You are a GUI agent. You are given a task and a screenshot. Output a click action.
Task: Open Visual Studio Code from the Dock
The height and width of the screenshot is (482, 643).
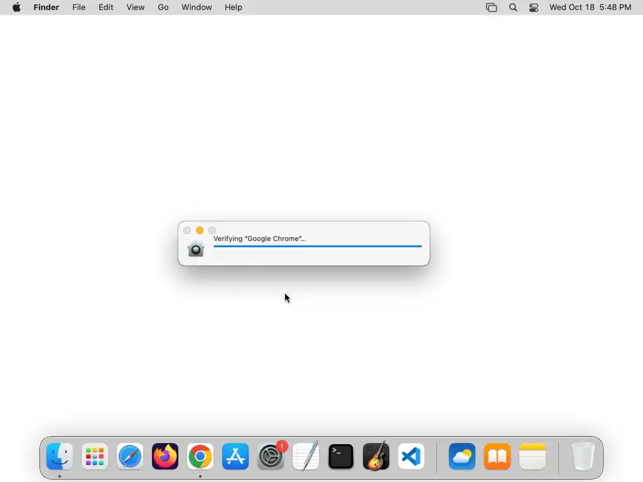411,456
